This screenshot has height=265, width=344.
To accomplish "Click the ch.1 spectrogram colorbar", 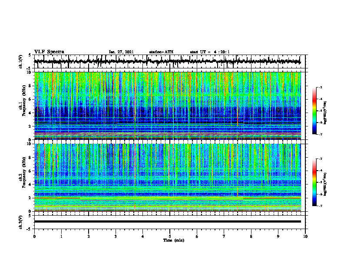I will pos(314,111).
